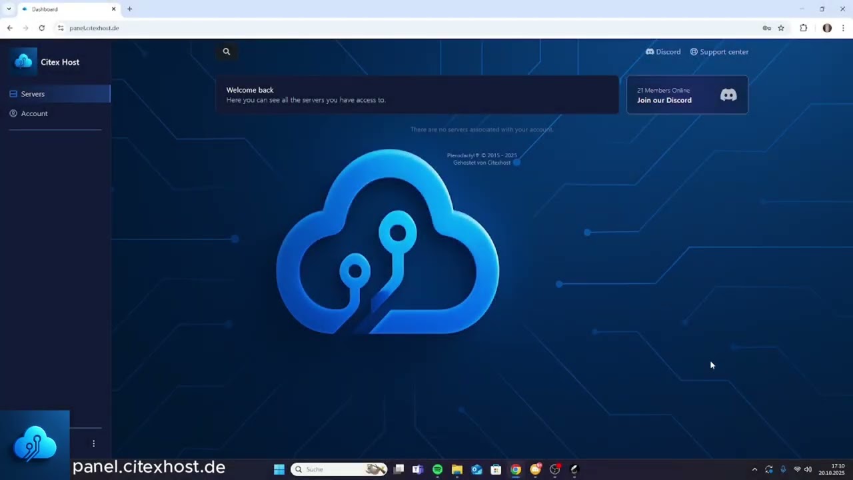853x480 pixels.
Task: Open the saved password key icon
Action: [x=767, y=28]
